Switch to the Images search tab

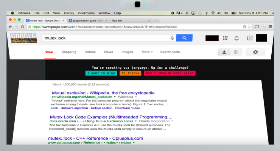pyautogui.click(x=127, y=52)
